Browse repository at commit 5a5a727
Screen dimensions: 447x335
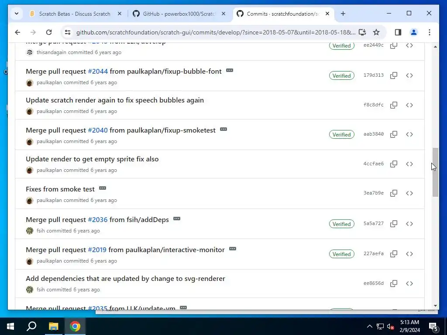coord(409,224)
